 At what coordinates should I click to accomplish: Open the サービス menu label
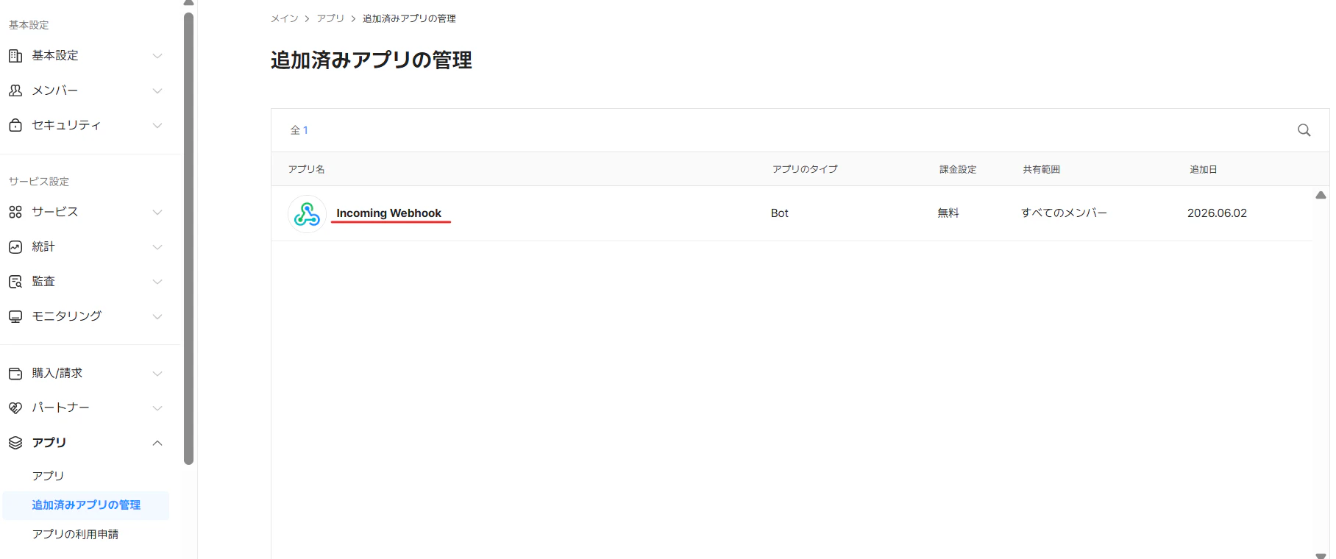[55, 212]
